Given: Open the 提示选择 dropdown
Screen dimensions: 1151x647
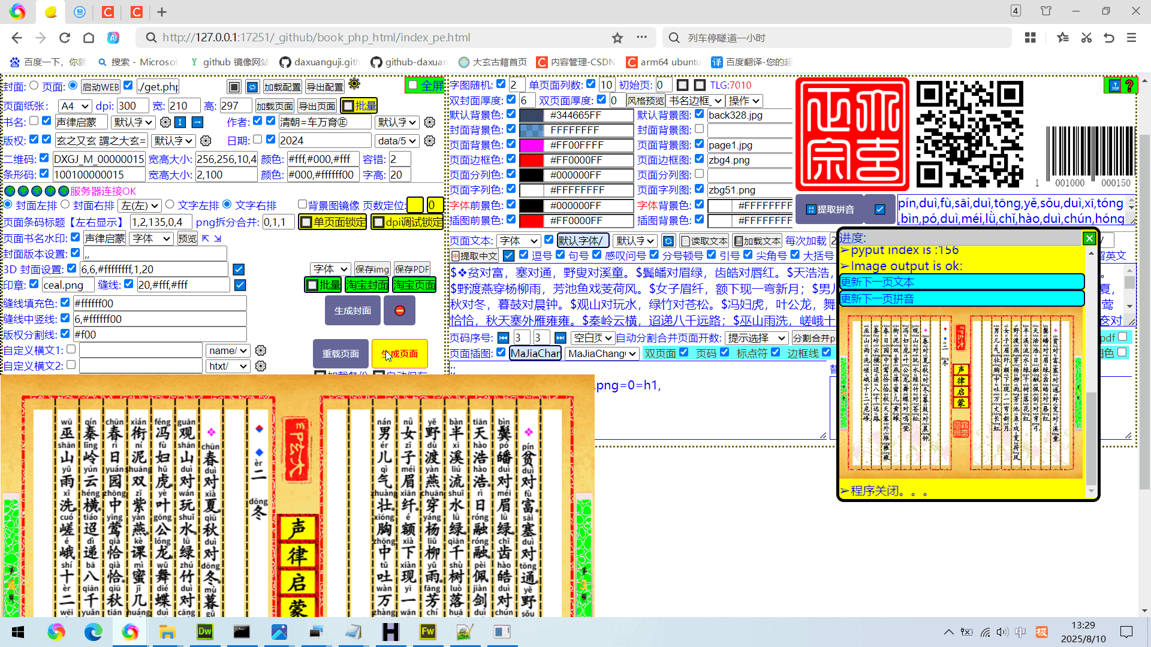Looking at the screenshot, I should [x=756, y=338].
